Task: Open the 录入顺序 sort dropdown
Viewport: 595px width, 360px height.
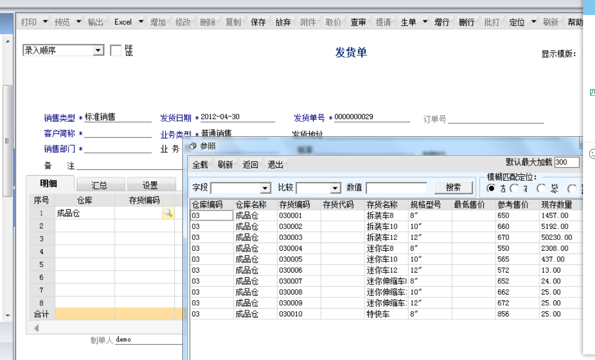Action: pos(99,51)
